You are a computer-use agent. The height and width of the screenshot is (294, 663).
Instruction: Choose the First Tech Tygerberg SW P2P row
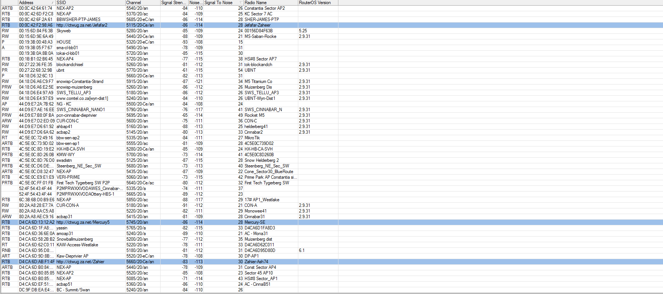coord(83,183)
